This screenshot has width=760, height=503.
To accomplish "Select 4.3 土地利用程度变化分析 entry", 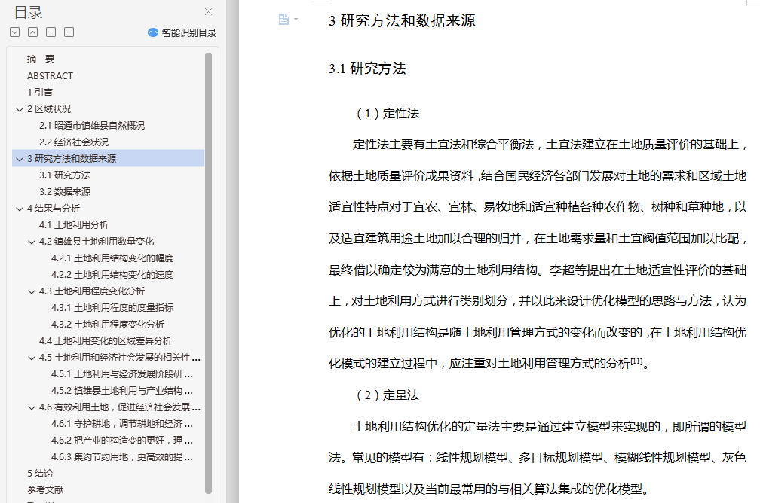I will [x=92, y=291].
